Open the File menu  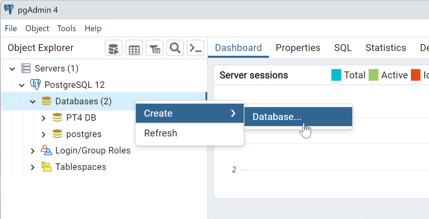pos(11,28)
